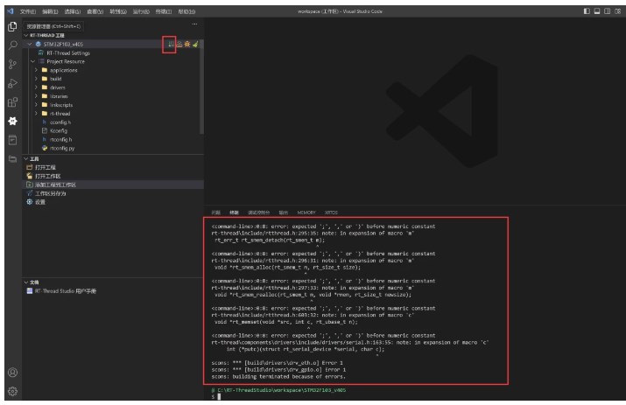This screenshot has width=626, height=405.
Task: Toggle the bottom panel visibility
Action: [x=597, y=11]
